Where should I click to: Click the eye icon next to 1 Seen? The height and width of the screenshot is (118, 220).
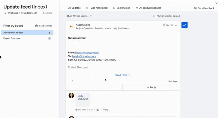coord(169,81)
